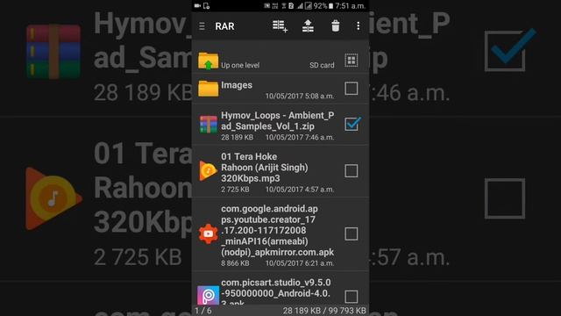Tap the 'Images' folder name
561x316 pixels.
tap(237, 85)
